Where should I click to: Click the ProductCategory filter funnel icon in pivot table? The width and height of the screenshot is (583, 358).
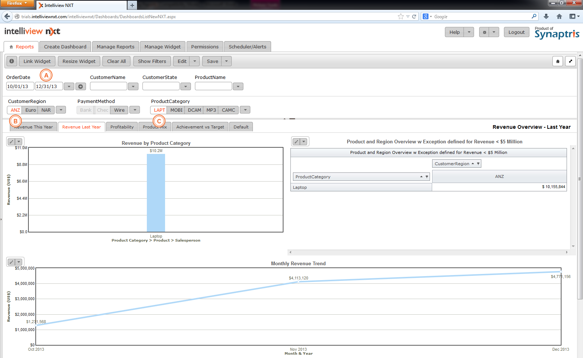point(427,177)
